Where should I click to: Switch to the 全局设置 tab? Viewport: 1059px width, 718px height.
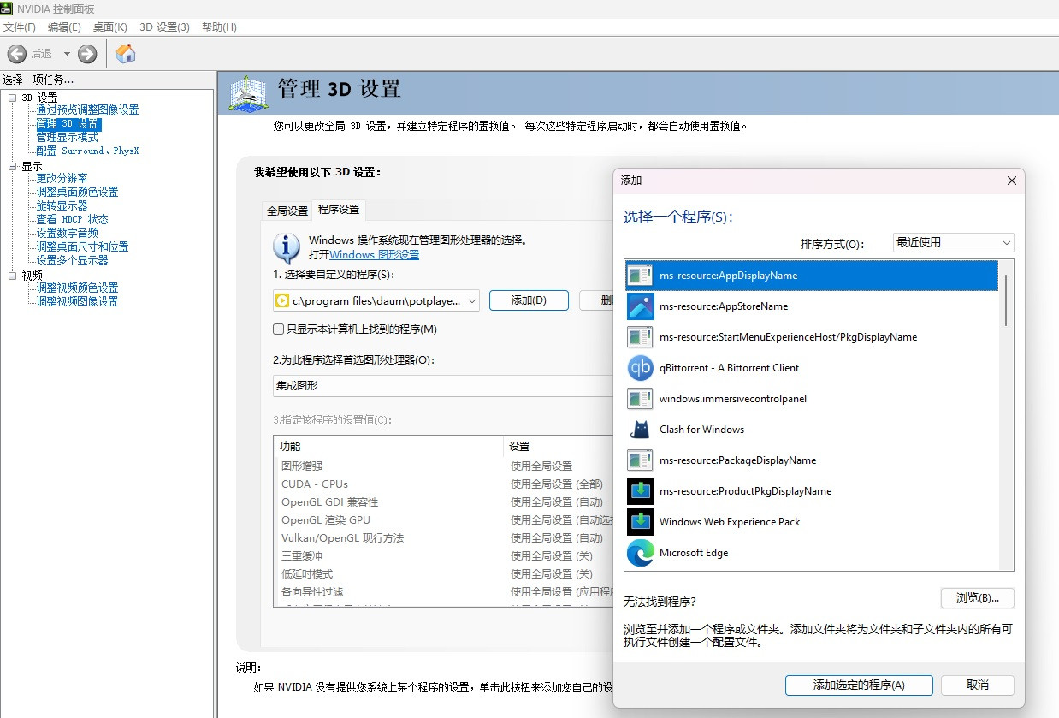287,211
